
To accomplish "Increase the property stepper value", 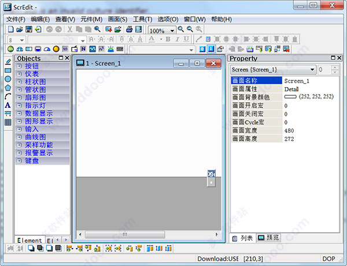I will pyautogui.click(x=335, y=68).
